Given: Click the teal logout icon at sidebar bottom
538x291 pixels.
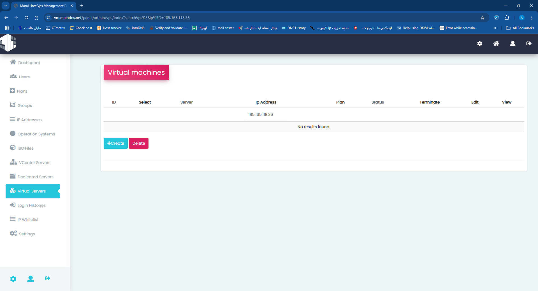Looking at the screenshot, I should click(48, 278).
